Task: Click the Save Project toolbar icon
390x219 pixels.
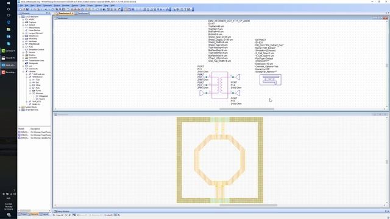Action: pyautogui.click(x=27, y=9)
